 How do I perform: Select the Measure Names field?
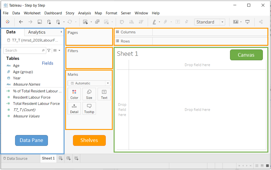(27, 84)
